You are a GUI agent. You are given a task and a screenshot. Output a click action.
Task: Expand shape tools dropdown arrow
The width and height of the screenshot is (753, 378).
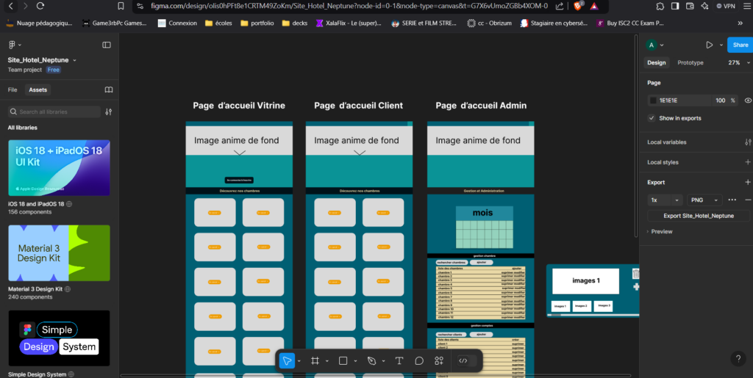coord(355,361)
